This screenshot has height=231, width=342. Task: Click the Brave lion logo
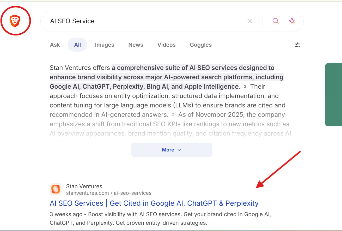[x=15, y=21]
